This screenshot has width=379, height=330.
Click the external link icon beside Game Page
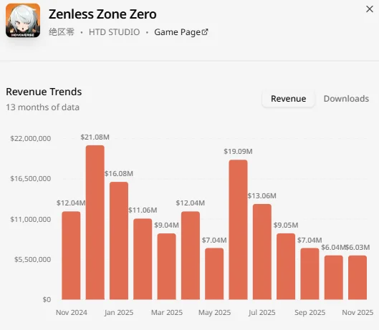pos(205,32)
